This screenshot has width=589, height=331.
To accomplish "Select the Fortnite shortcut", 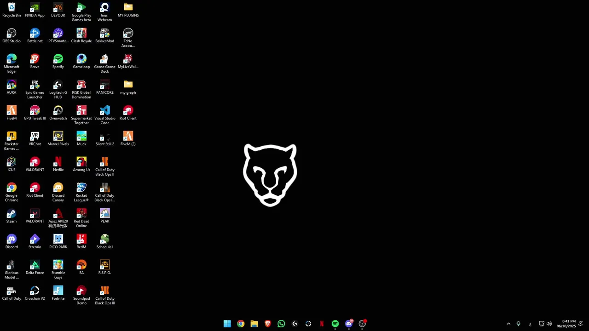I will [x=58, y=293].
